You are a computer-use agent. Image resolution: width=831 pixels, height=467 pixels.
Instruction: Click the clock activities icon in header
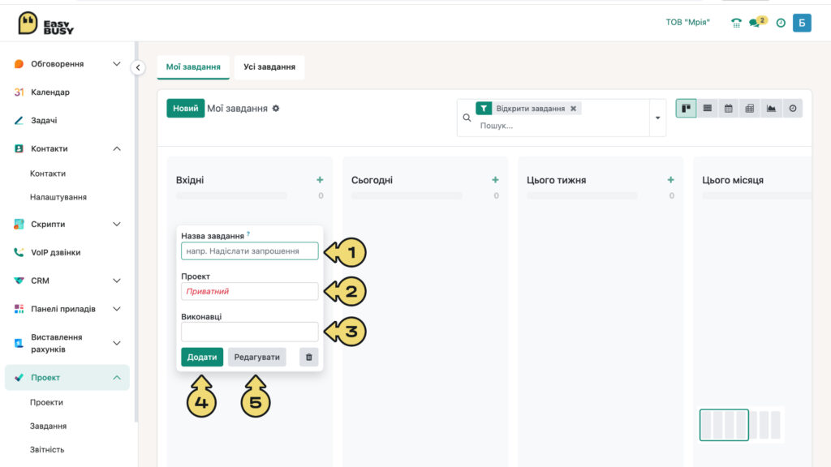pyautogui.click(x=781, y=23)
